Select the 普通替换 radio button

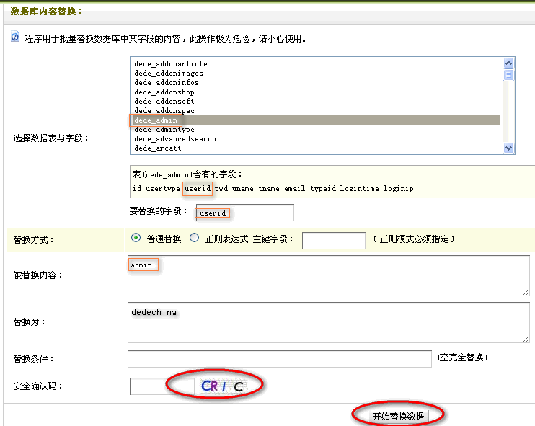point(136,239)
